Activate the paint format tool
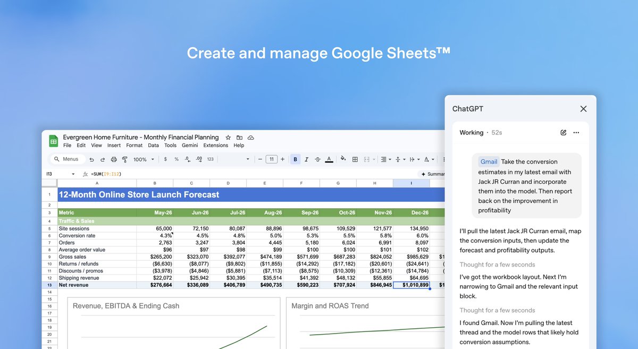Viewport: 638px width, 349px height. (x=125, y=159)
